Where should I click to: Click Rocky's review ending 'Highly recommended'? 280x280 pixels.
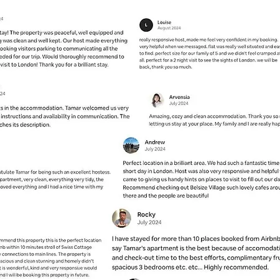(196, 253)
